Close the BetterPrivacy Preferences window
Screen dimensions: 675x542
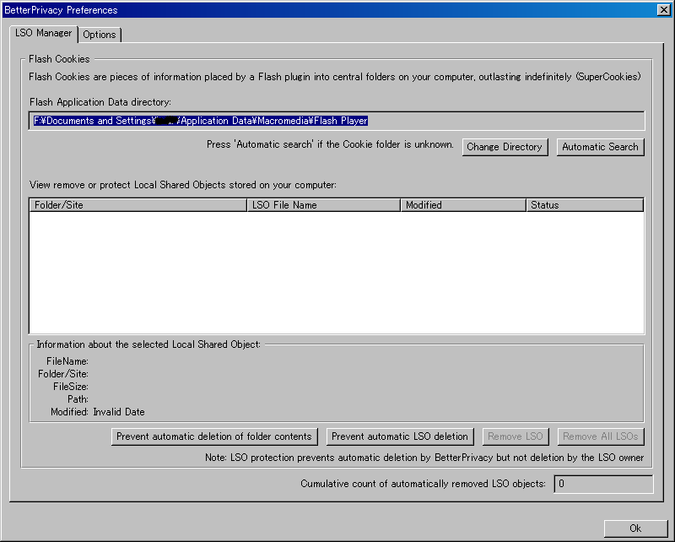(663, 10)
